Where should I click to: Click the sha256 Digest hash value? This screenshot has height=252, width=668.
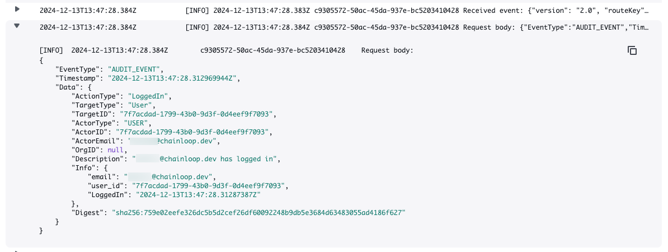(258, 212)
